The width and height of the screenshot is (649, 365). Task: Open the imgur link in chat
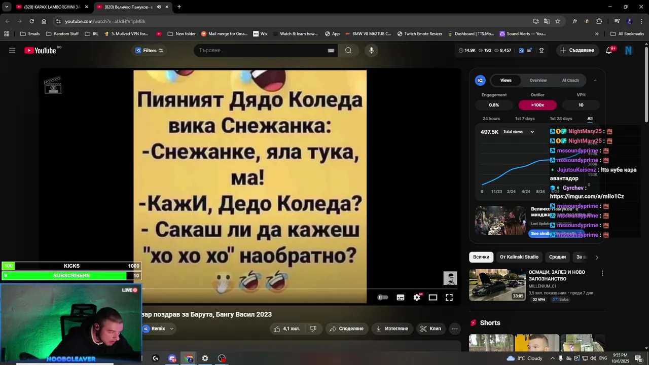pyautogui.click(x=587, y=196)
